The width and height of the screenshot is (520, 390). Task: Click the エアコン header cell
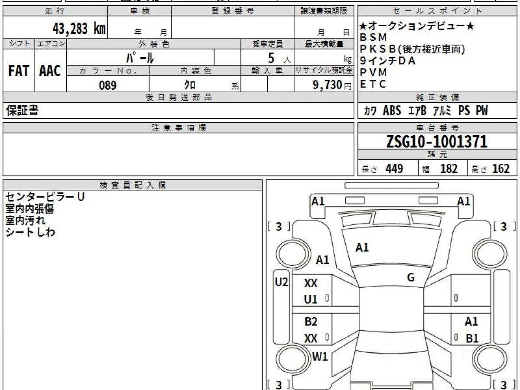[51, 44]
